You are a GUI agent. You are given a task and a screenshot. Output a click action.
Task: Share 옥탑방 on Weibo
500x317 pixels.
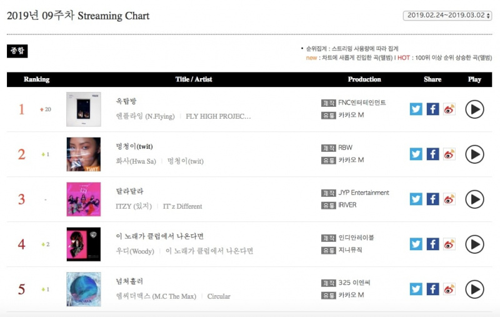[449, 109]
